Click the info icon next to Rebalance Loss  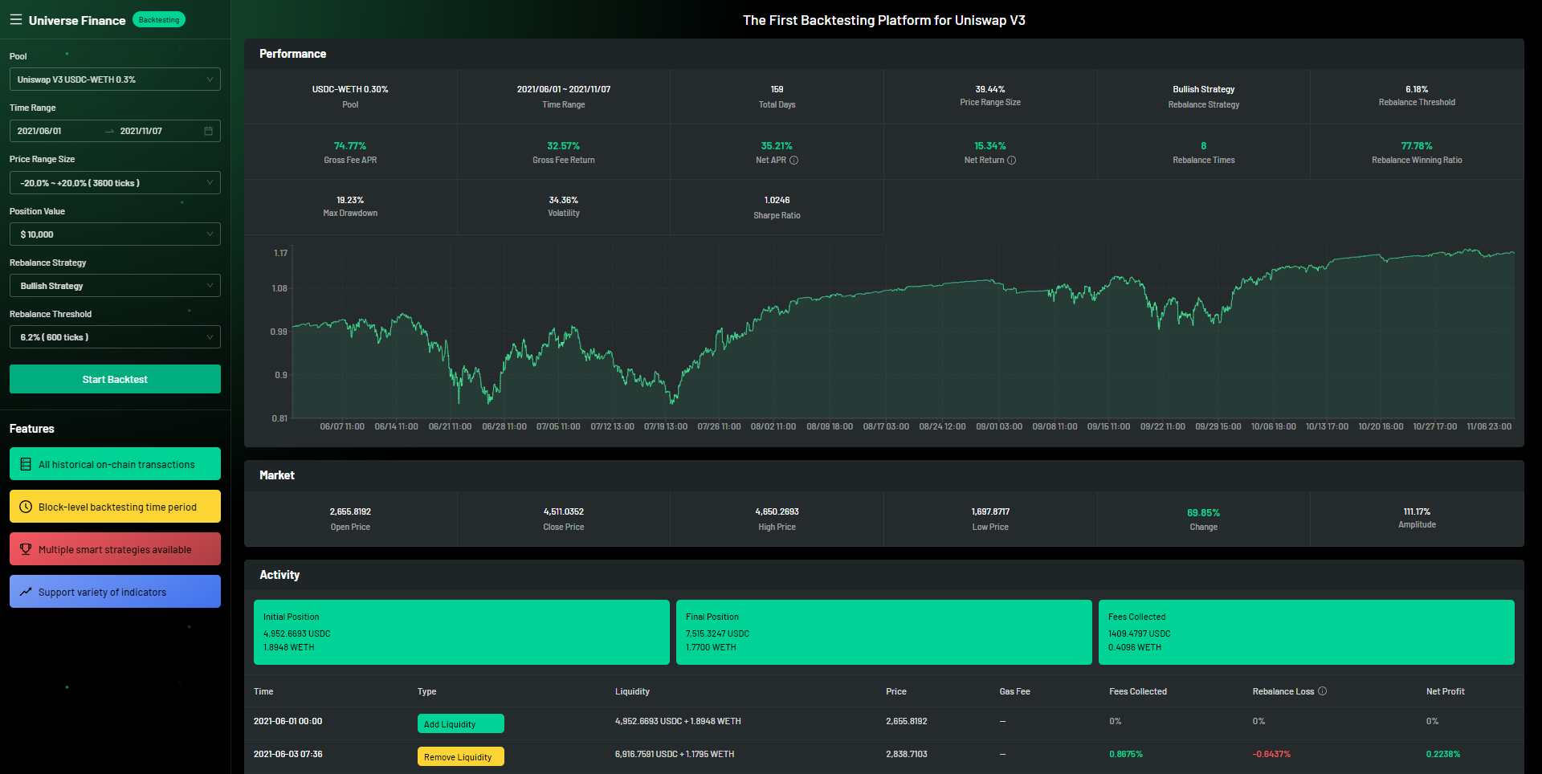click(1323, 691)
